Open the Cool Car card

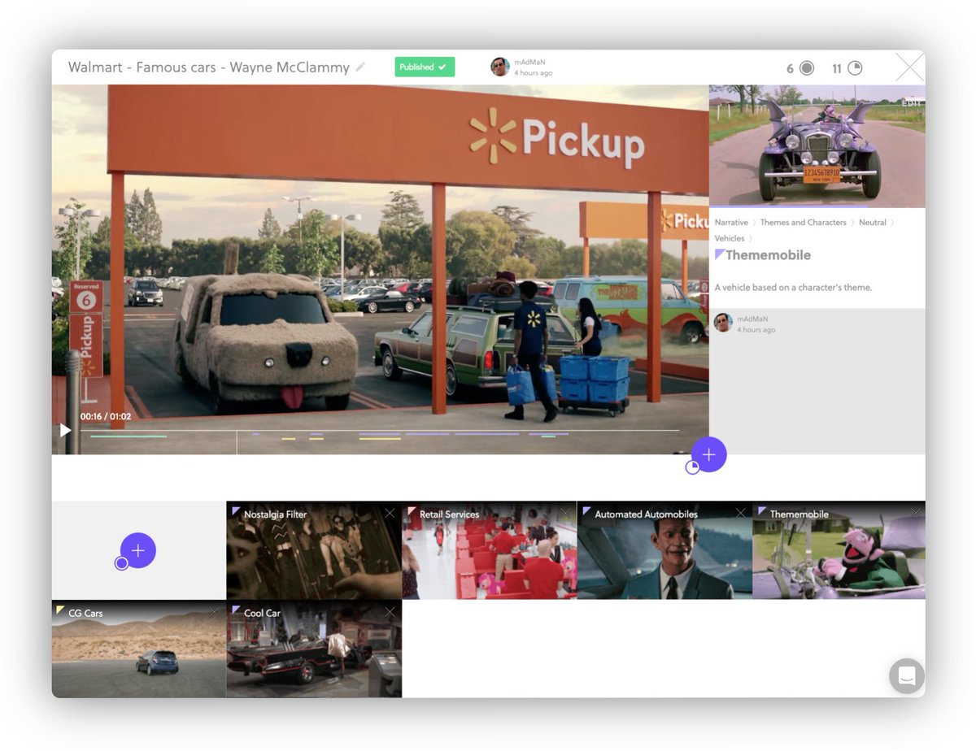[314, 649]
